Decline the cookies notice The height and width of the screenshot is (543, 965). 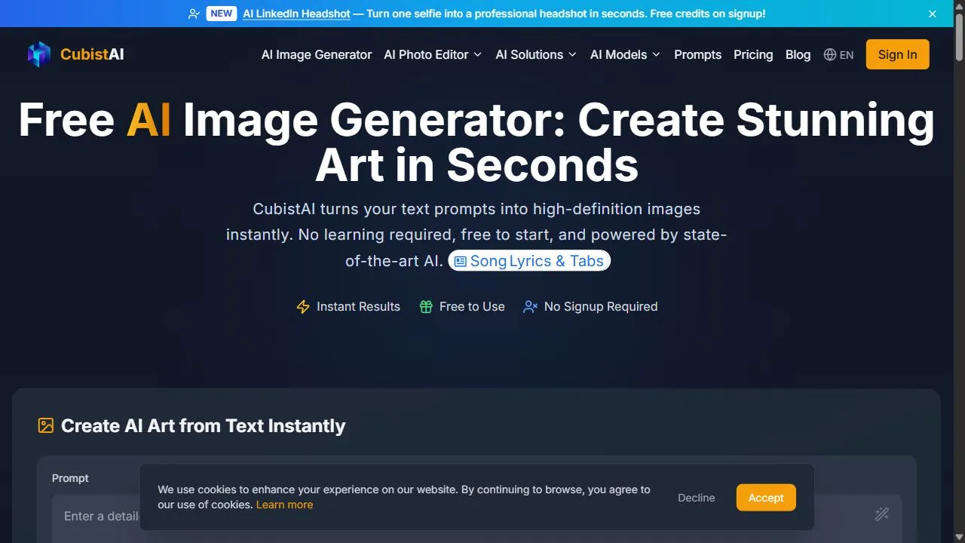click(x=696, y=498)
